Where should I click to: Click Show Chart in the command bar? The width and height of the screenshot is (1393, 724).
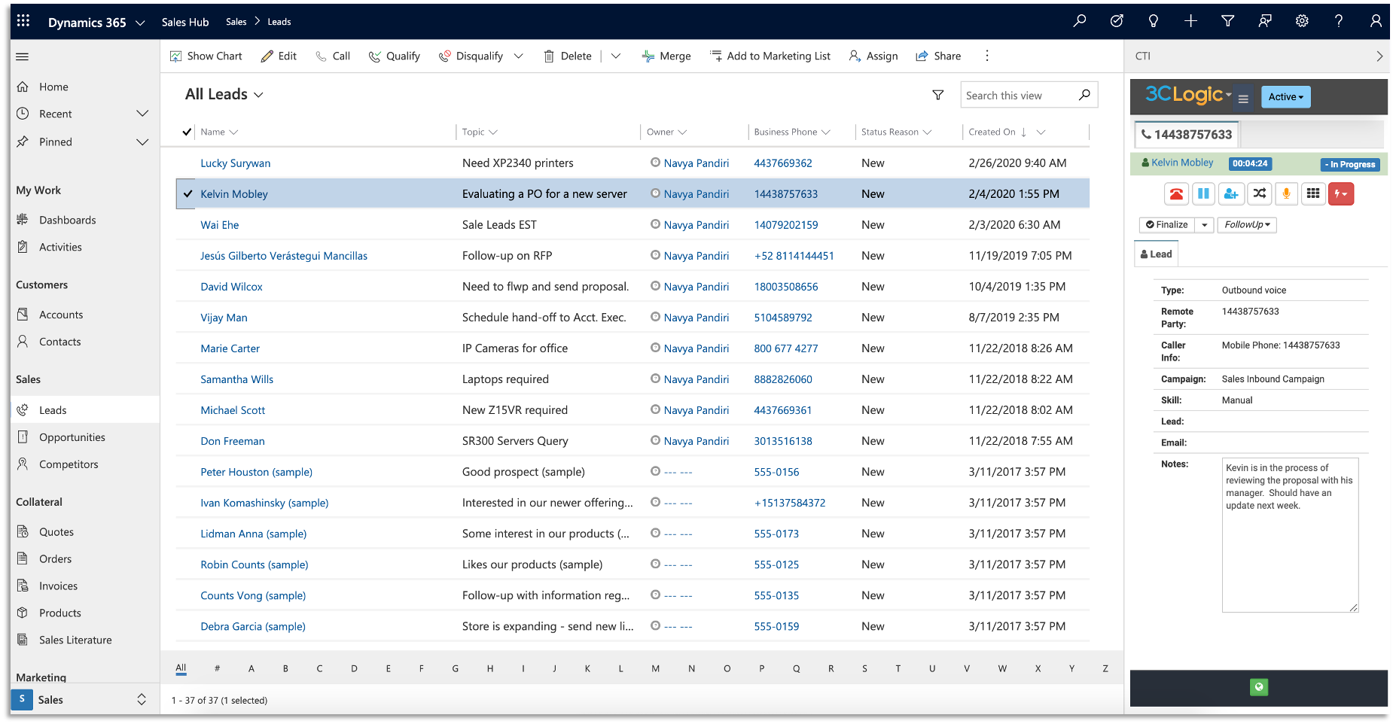[x=206, y=56]
